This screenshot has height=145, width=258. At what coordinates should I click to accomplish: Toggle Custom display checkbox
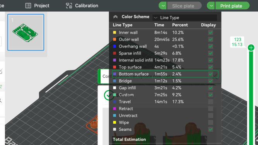(x=210, y=95)
